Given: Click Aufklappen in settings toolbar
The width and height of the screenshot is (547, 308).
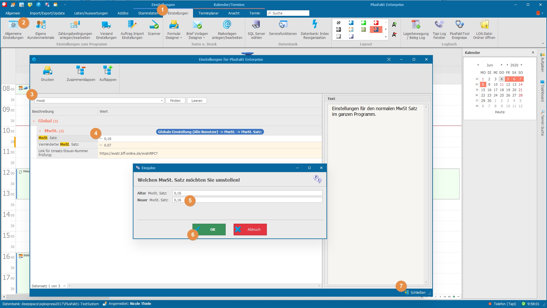Looking at the screenshot, I should click(108, 74).
